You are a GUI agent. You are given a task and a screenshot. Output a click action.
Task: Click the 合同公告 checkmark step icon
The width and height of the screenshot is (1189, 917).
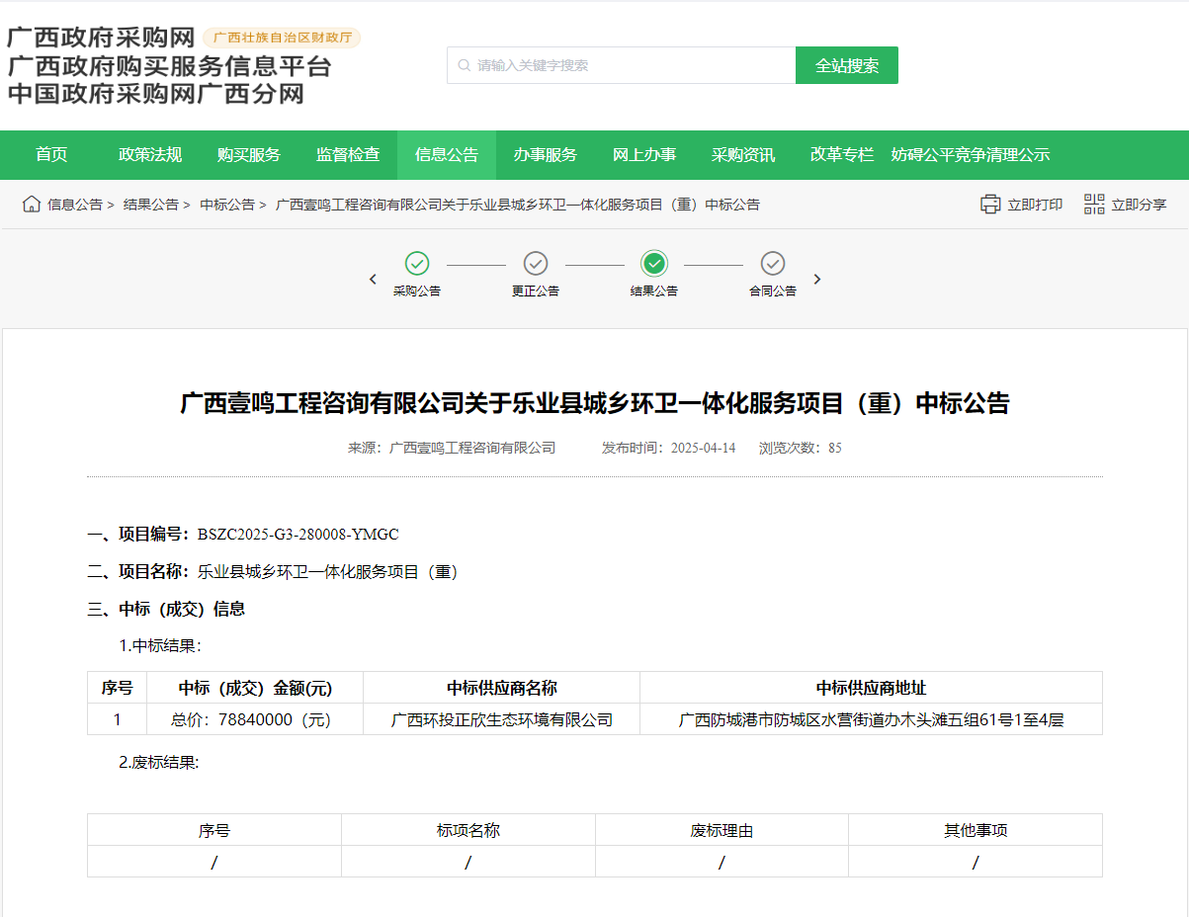(773, 264)
